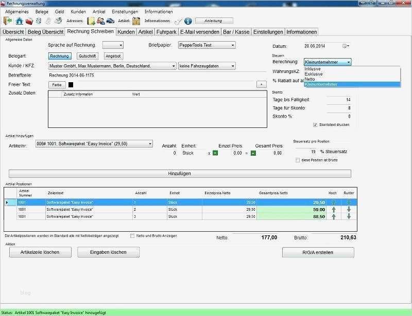The height and width of the screenshot is (316, 412).
Task: Click R/G/A erstellen button
Action: tap(318, 252)
